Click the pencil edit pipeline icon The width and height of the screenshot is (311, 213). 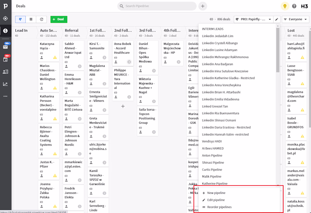pyautogui.click(x=277, y=19)
